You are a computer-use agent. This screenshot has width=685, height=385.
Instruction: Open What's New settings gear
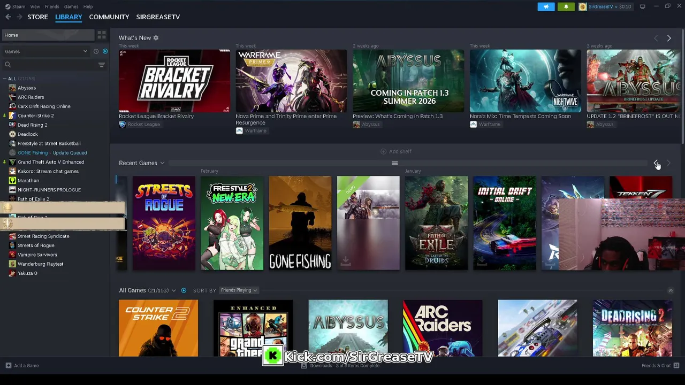click(x=156, y=38)
